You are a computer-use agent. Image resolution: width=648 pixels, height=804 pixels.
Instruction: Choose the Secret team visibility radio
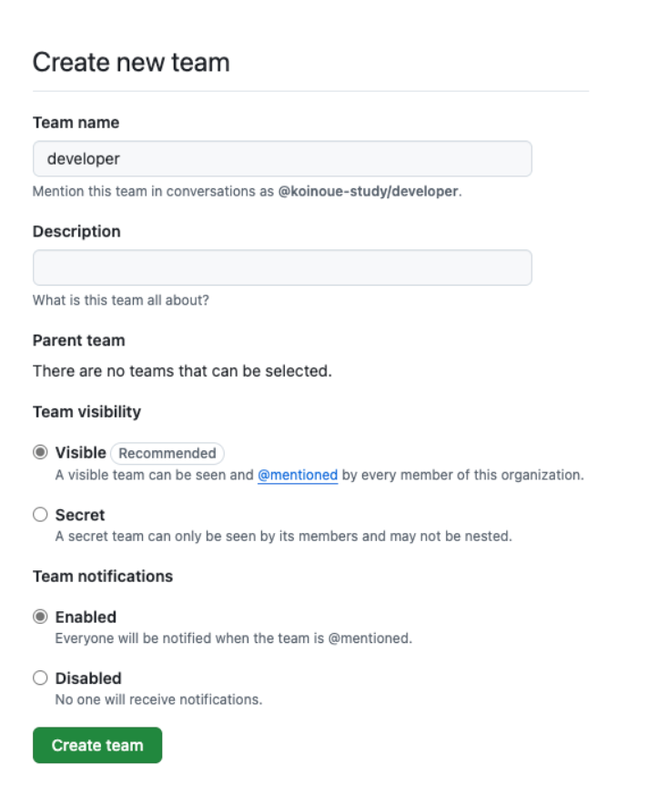(x=40, y=515)
